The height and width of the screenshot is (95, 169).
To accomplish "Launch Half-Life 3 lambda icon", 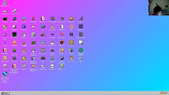I will [x=62, y=42].
